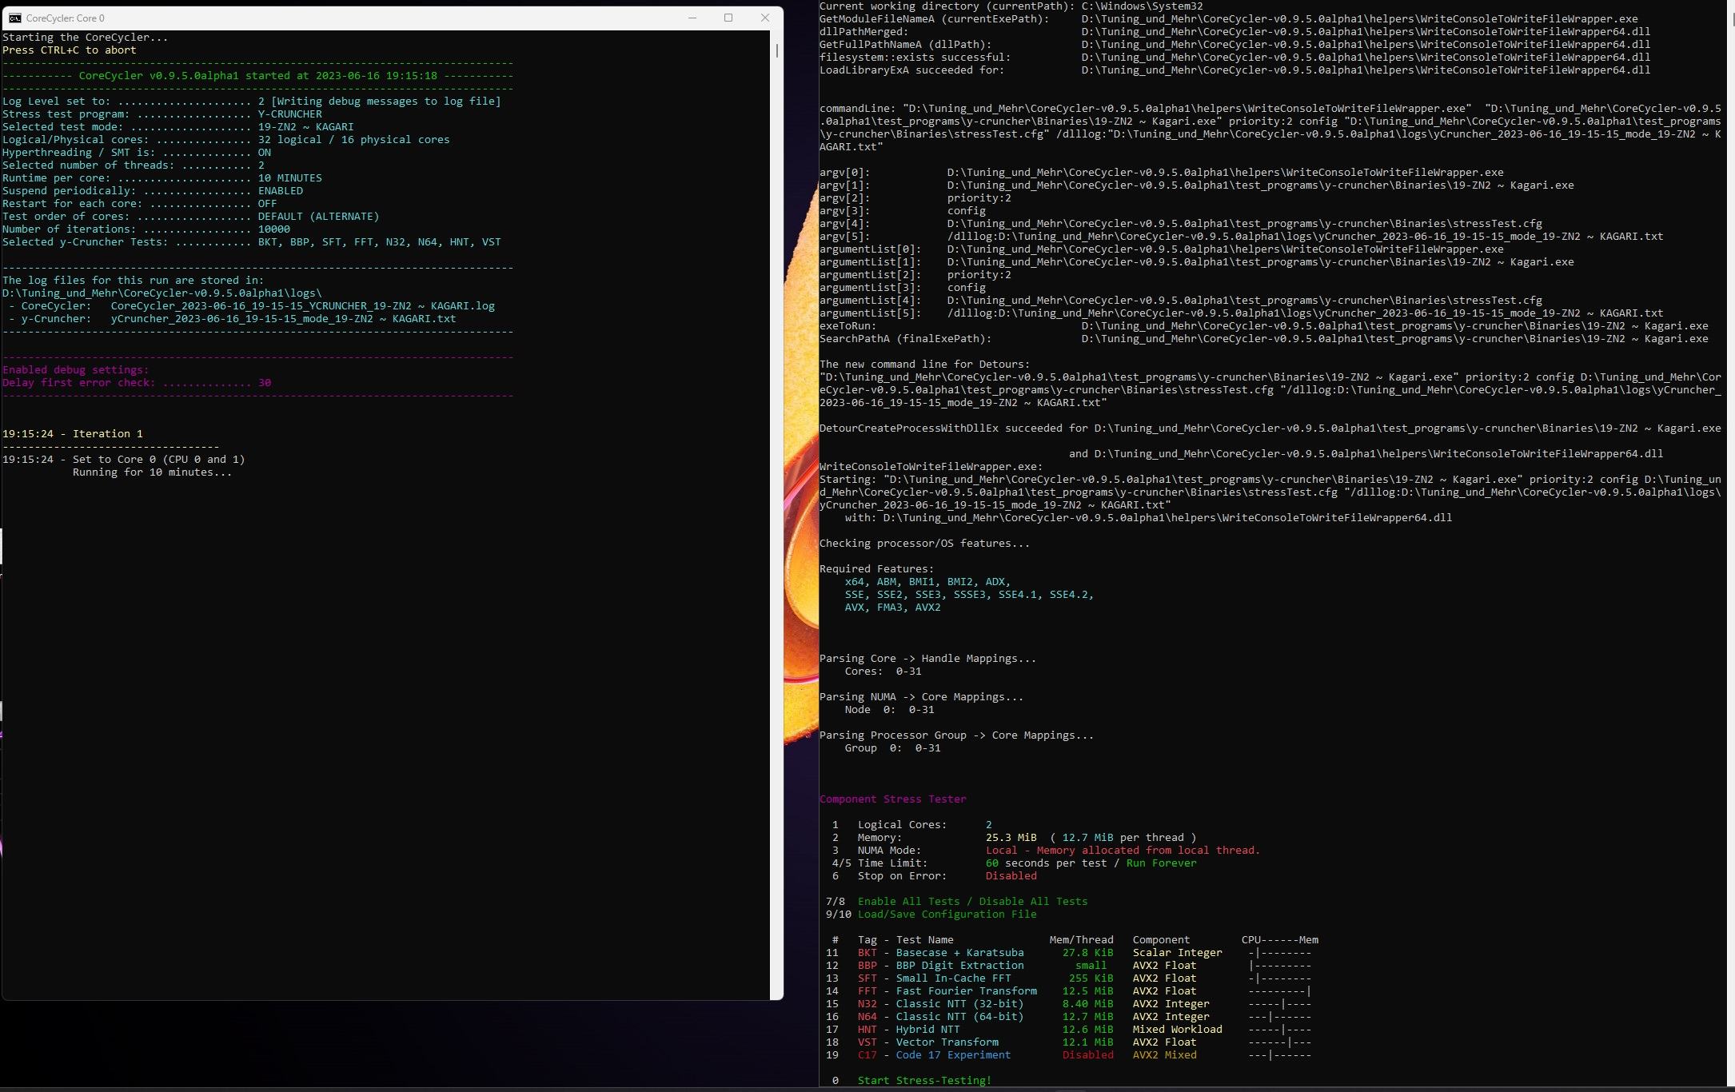Close the CoreCycler: Core 0 window
This screenshot has height=1092, width=1735.
coord(764,18)
